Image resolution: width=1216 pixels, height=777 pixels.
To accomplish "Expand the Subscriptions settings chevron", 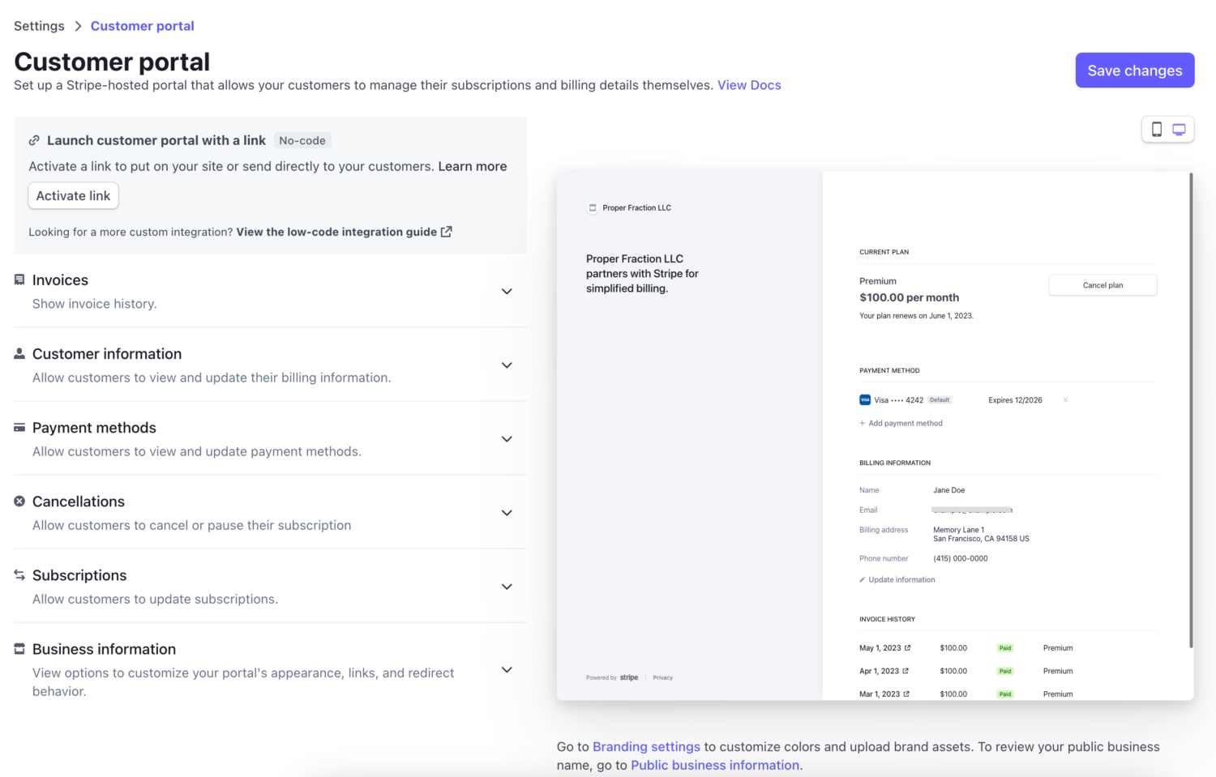I will [x=507, y=587].
